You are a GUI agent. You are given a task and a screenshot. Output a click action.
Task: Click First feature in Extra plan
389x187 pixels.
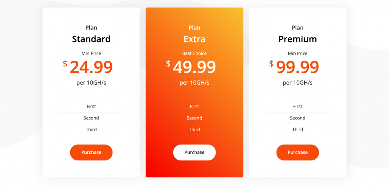click(194, 107)
